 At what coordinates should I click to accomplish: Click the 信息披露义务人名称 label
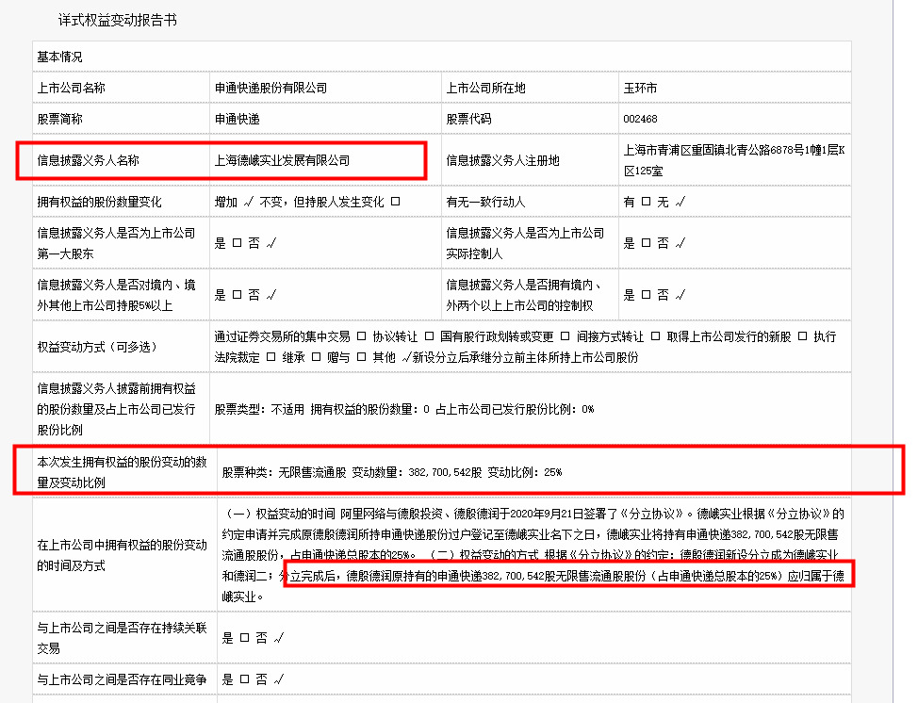(x=89, y=160)
